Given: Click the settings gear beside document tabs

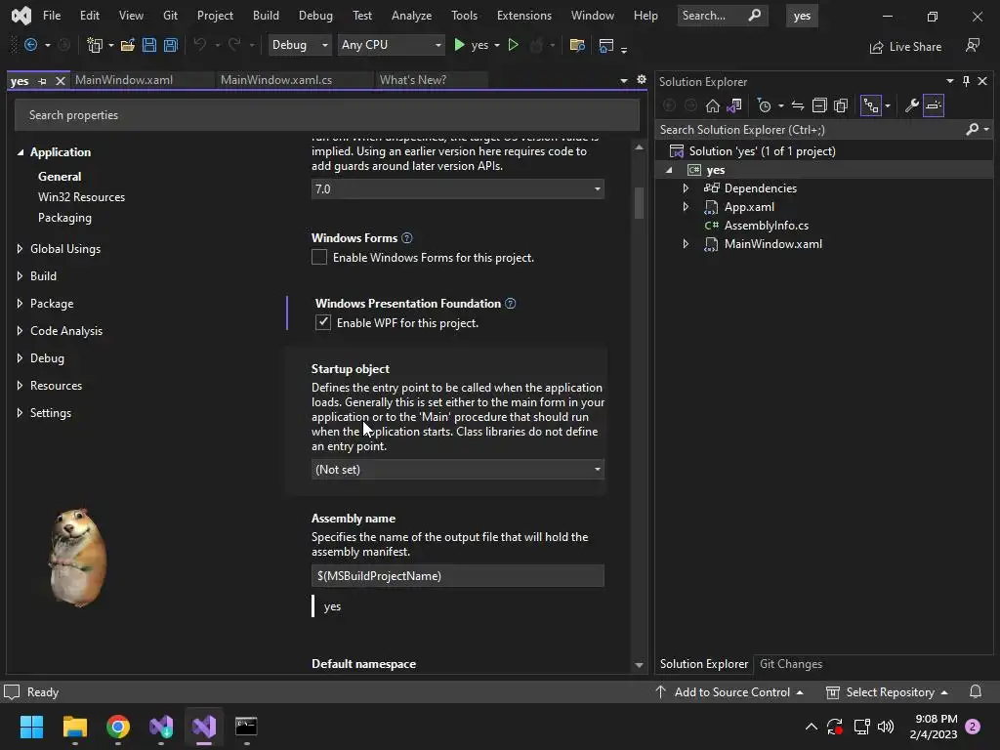Looking at the screenshot, I should point(641,80).
